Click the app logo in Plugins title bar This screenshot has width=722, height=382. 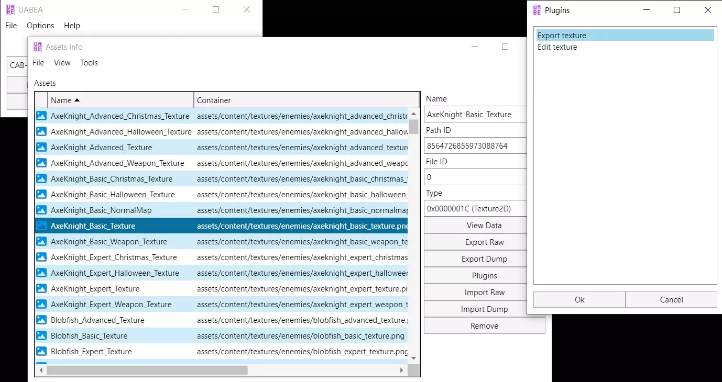(537, 10)
